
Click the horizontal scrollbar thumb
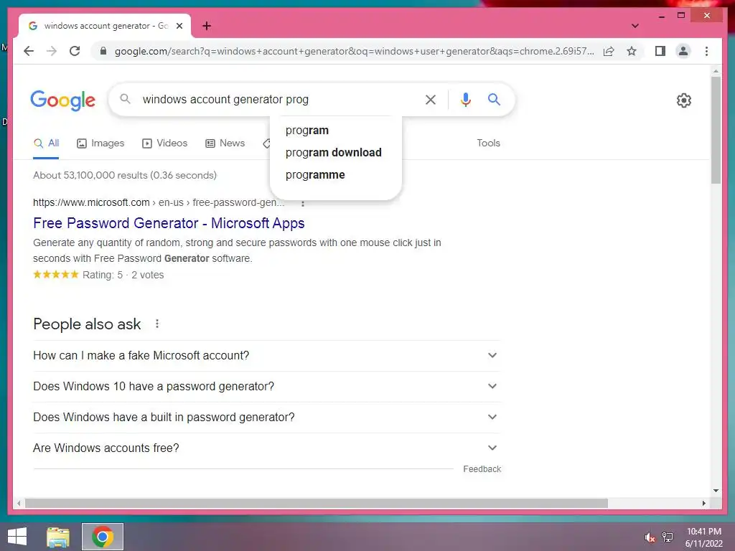(x=317, y=503)
